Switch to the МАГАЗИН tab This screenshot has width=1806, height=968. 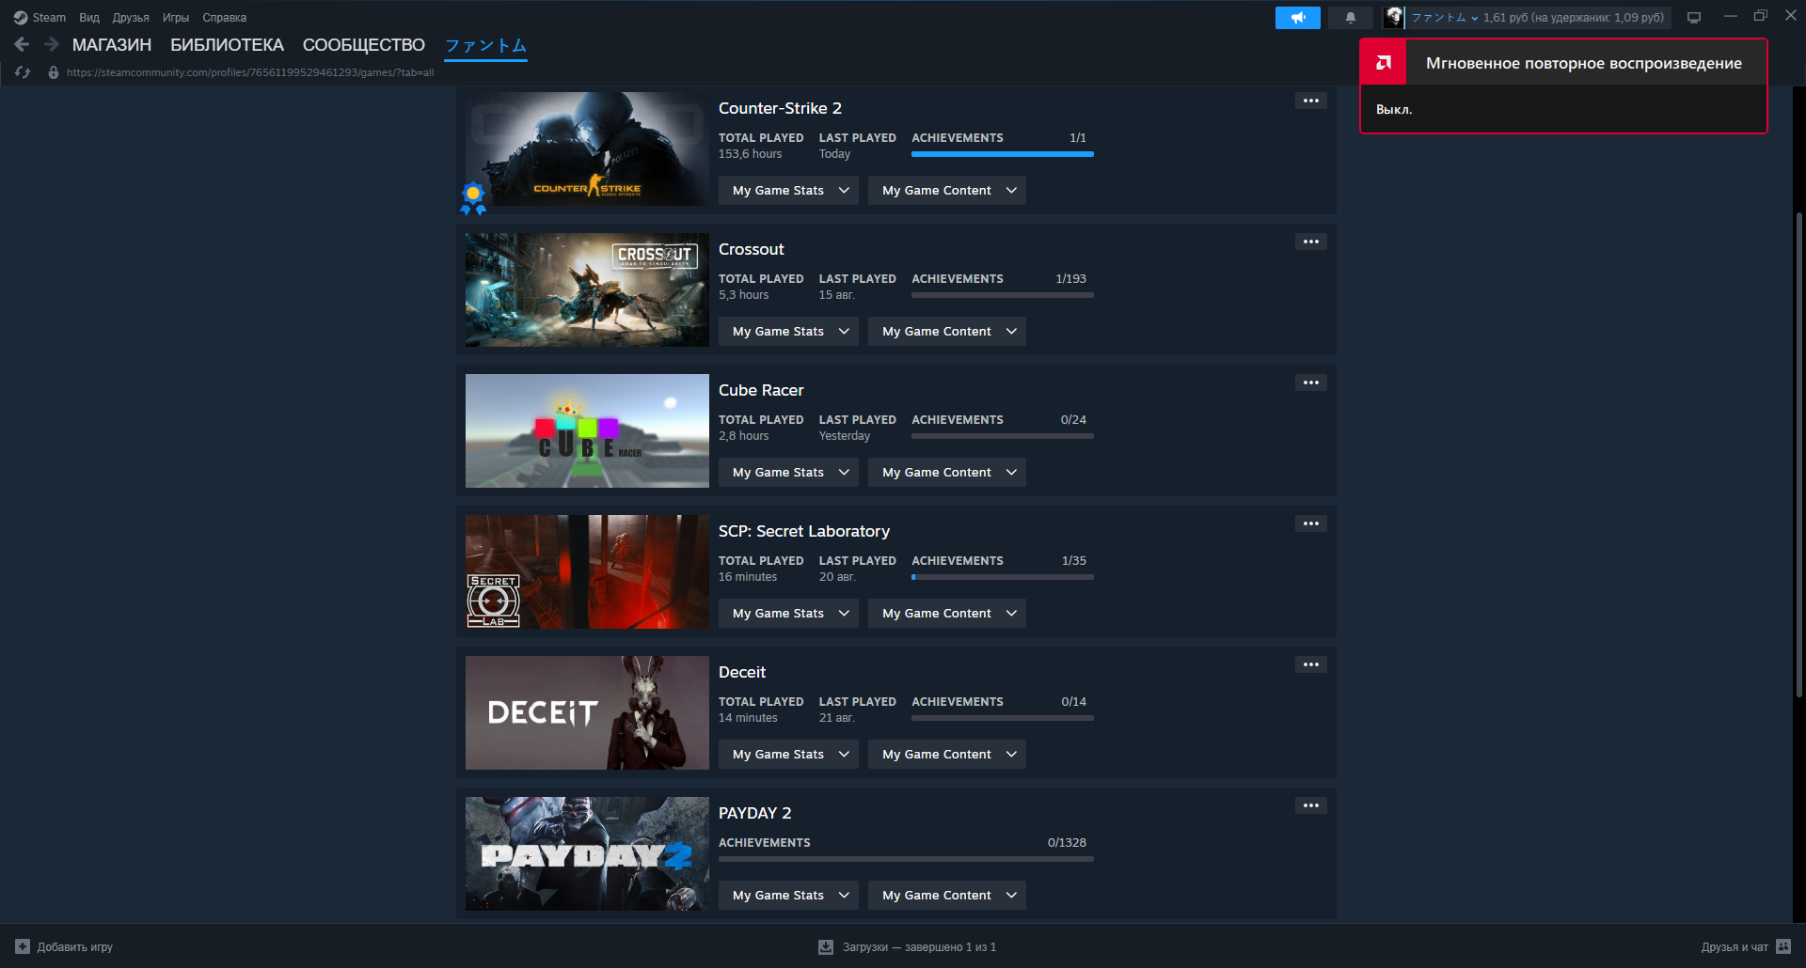tap(112, 45)
